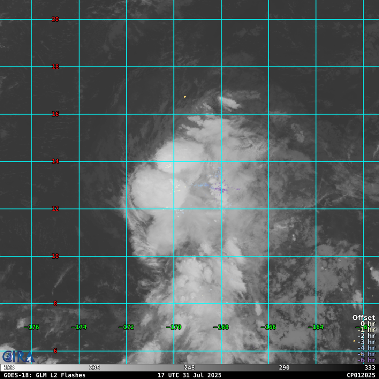Select the -4 hr offset legend entry
This screenshot has width=379, height=379.
pyautogui.click(x=366, y=348)
